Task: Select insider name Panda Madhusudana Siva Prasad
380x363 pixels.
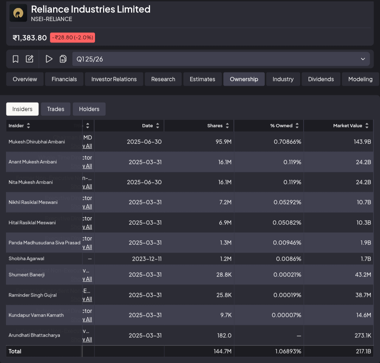Action: pos(45,243)
